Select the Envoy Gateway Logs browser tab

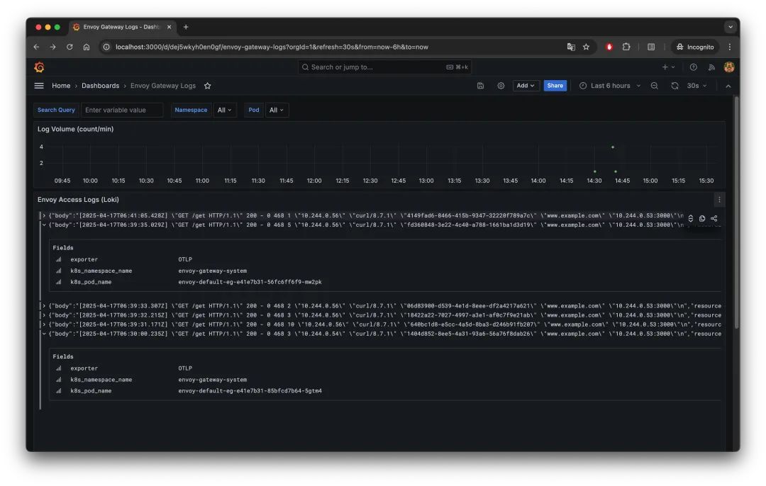point(121,27)
